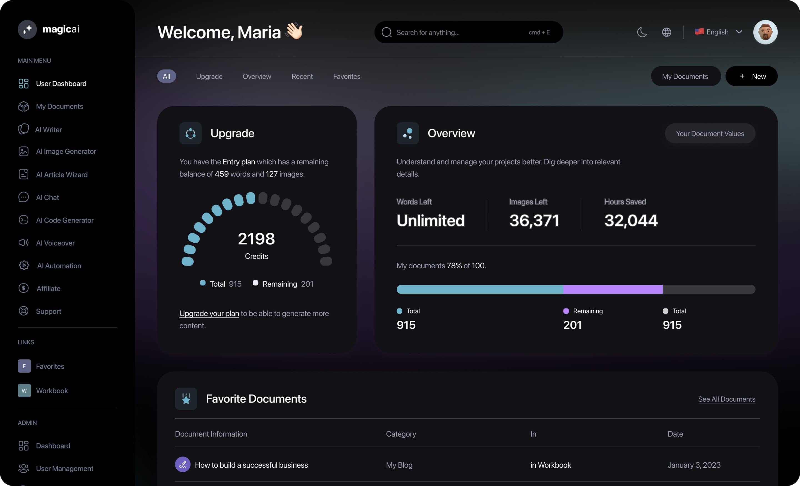The width and height of the screenshot is (800, 486).
Task: Select the Overview tab
Action: click(x=257, y=76)
